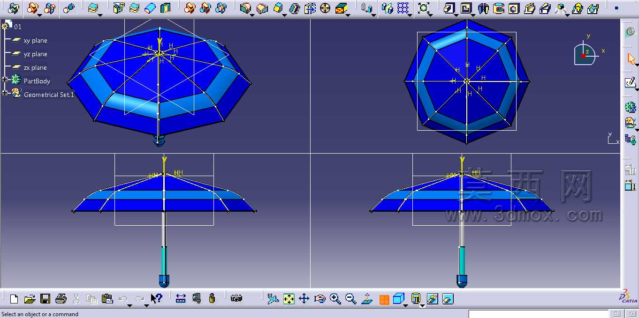
Task: Select root part 01 in tree
Action: point(18,27)
